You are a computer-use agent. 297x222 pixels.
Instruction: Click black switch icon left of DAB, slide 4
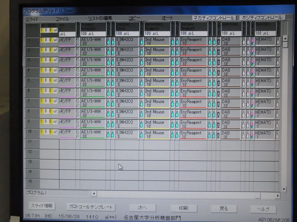coord(219,73)
